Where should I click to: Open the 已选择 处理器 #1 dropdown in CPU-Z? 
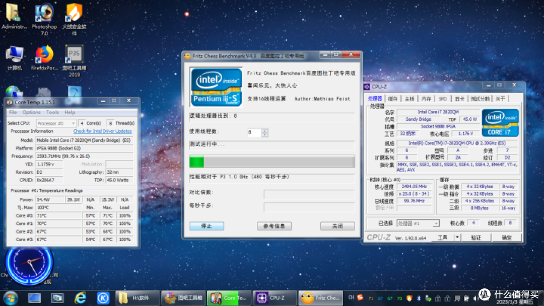(418, 223)
